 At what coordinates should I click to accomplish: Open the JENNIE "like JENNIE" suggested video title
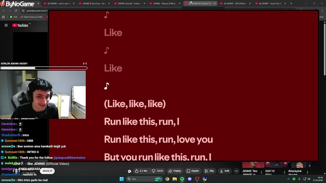[x=250, y=173]
